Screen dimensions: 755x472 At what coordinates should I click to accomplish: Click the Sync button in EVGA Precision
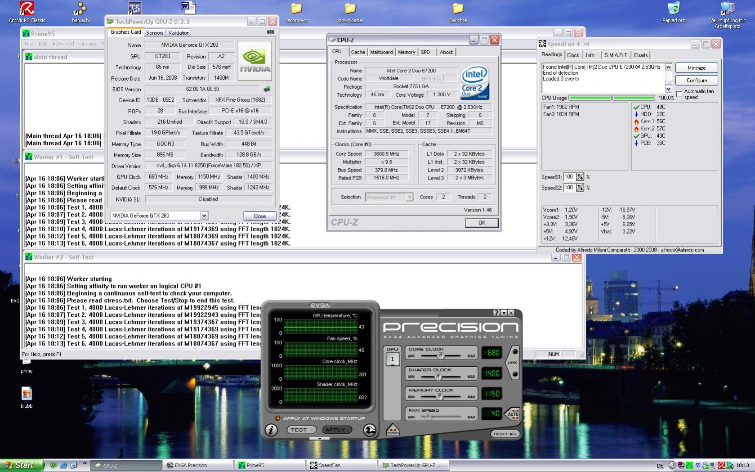point(393,430)
